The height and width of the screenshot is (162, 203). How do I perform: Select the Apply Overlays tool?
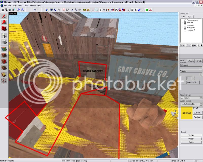pos(4,68)
